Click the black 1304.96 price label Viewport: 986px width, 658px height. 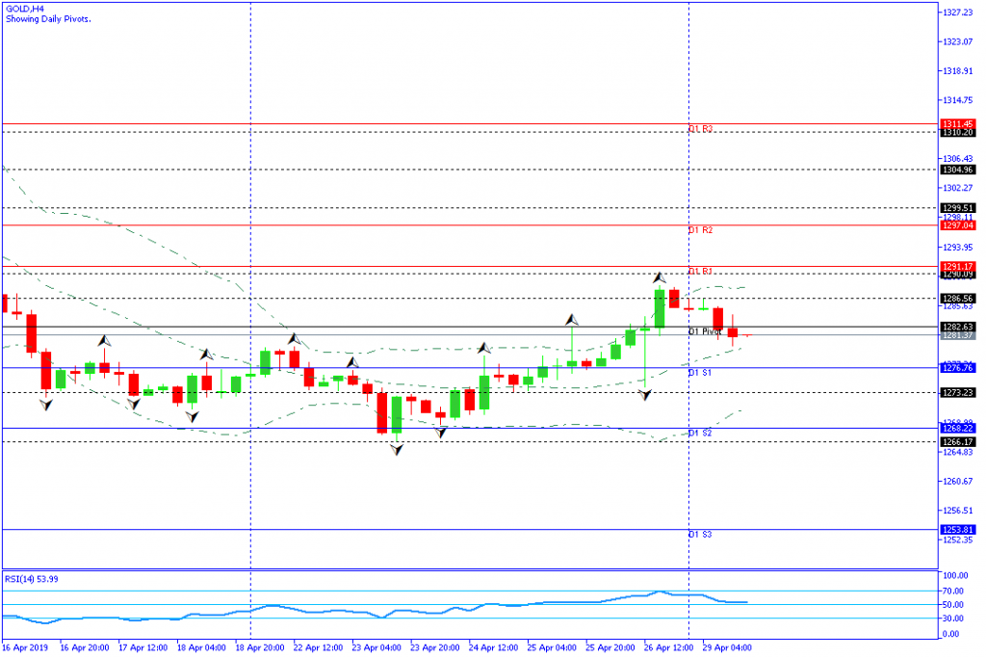click(959, 170)
